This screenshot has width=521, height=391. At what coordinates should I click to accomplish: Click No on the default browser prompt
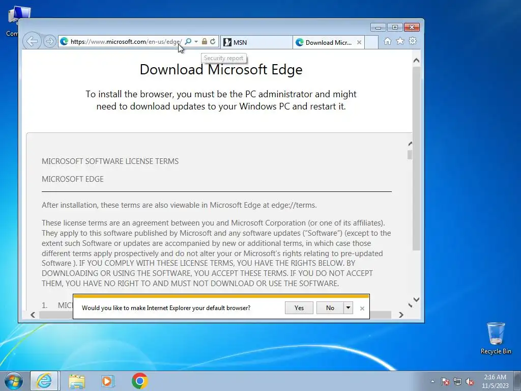pyautogui.click(x=330, y=308)
